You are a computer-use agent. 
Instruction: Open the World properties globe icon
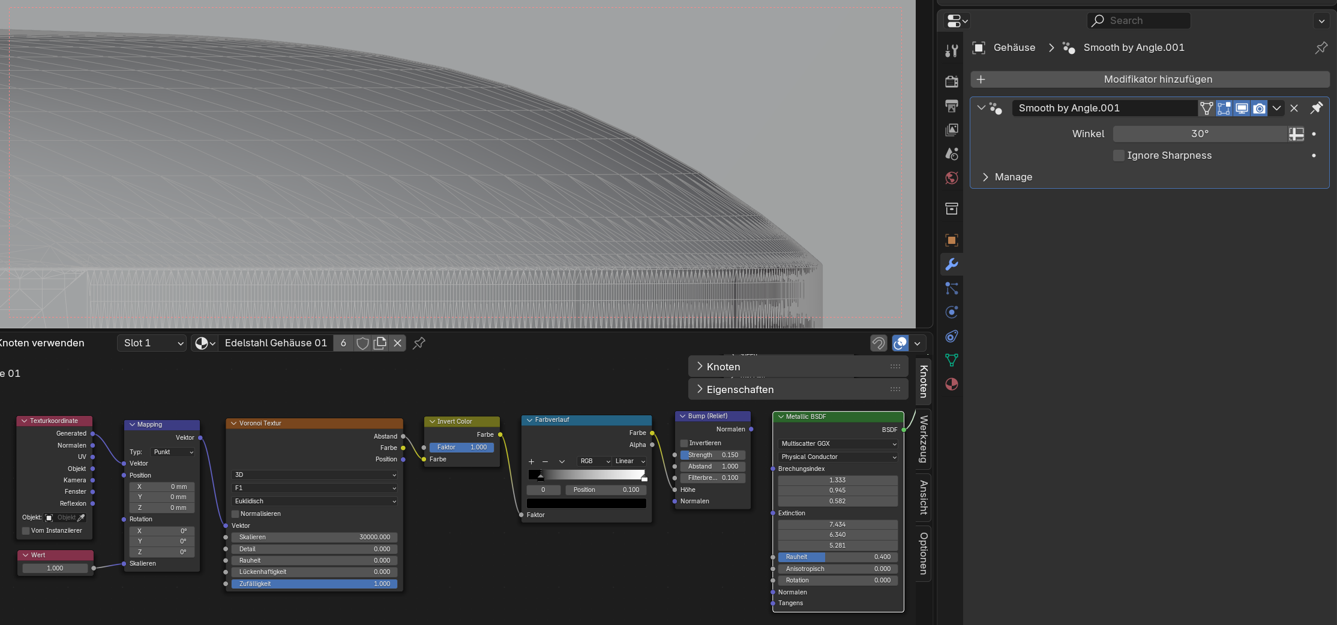coord(952,178)
